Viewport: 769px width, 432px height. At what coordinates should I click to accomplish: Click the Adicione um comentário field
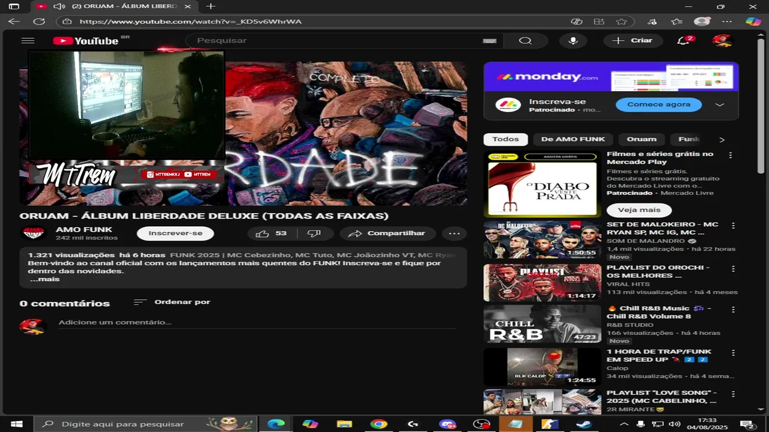[257, 322]
